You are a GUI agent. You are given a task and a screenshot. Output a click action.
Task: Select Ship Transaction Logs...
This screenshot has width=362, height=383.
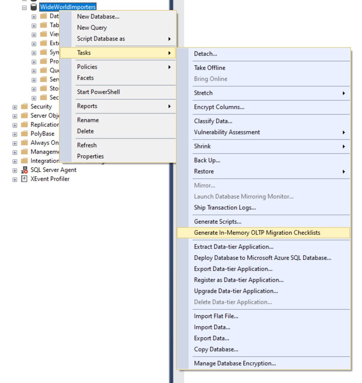[263, 208]
